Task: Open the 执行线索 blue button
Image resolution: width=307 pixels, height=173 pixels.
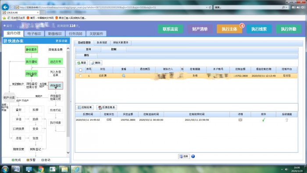Action: [x=259, y=29]
